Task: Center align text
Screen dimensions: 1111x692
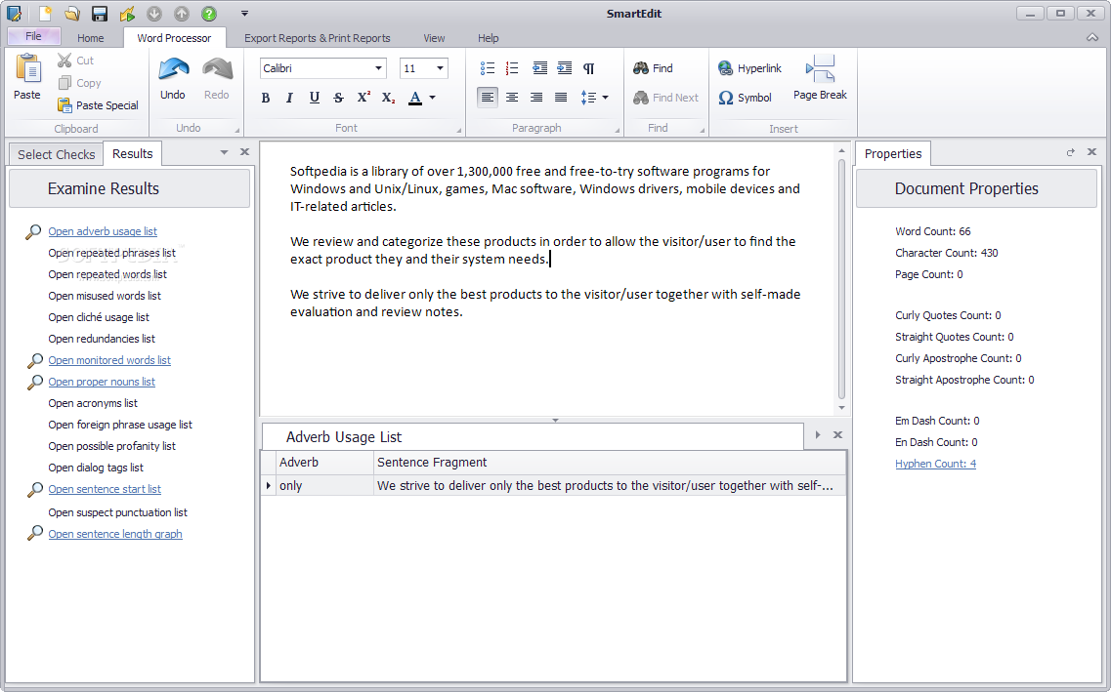Action: point(512,97)
